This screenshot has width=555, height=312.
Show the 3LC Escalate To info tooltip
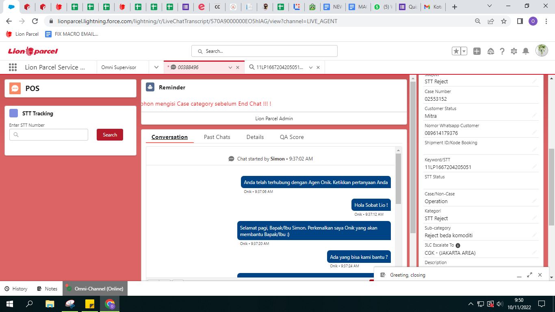point(458,245)
